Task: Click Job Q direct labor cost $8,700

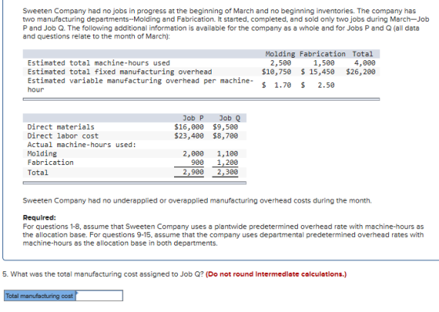Action: coord(225,136)
